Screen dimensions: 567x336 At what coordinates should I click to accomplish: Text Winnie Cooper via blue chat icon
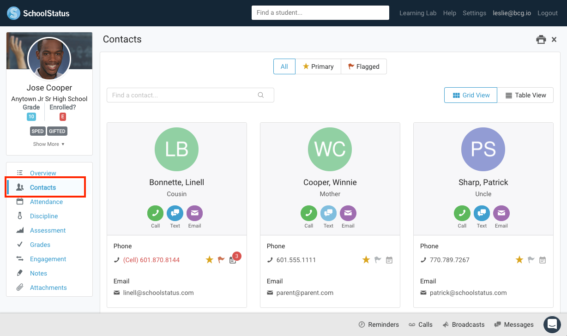click(328, 213)
